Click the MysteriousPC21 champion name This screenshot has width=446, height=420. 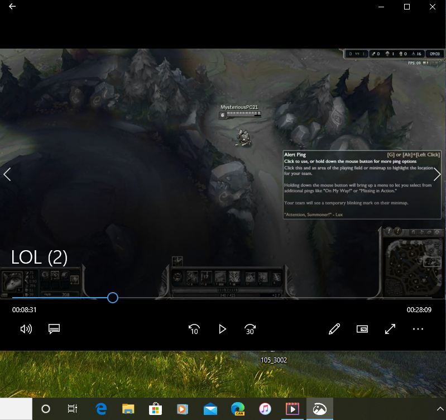point(239,107)
